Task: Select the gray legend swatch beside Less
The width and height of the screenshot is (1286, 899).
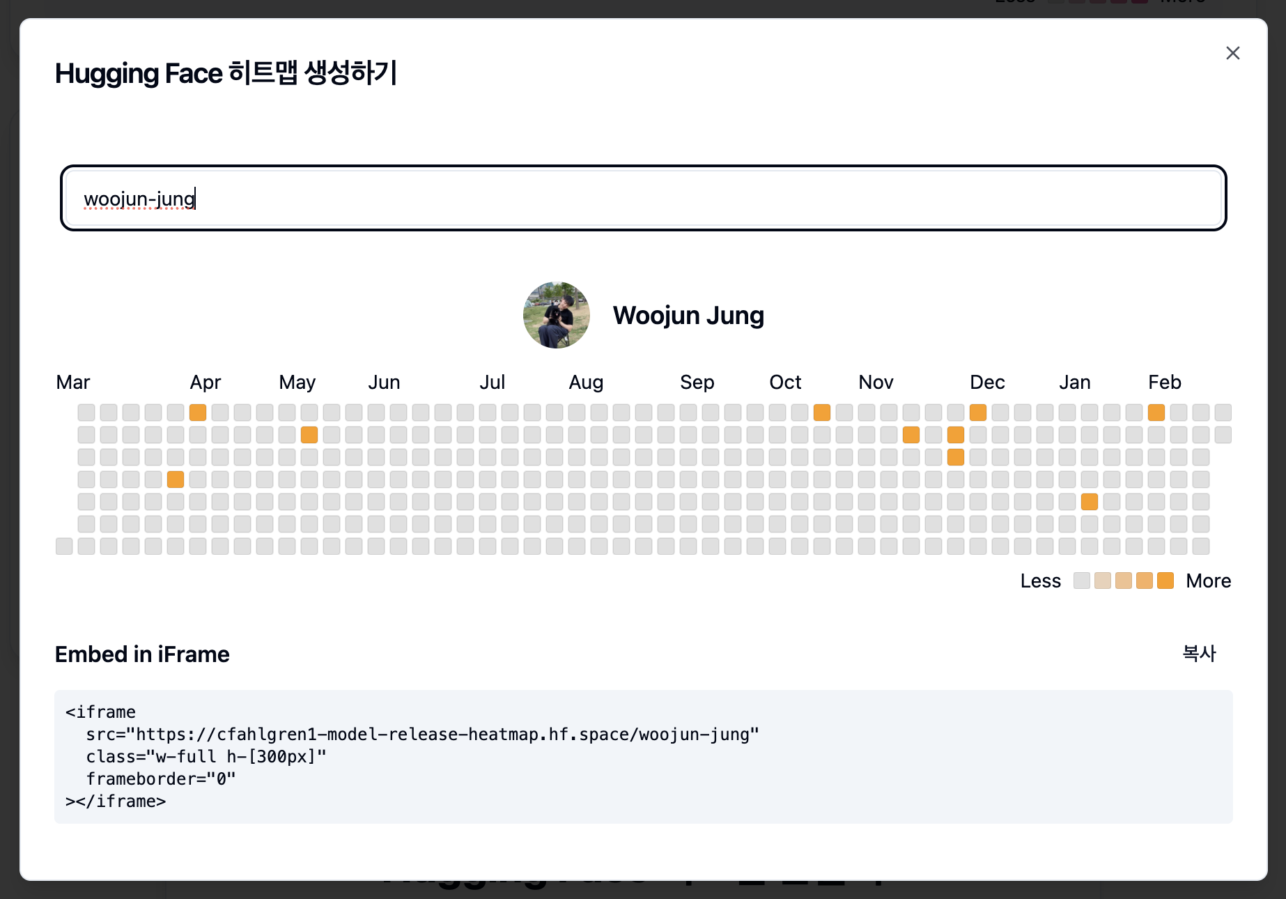Action: click(x=1081, y=581)
